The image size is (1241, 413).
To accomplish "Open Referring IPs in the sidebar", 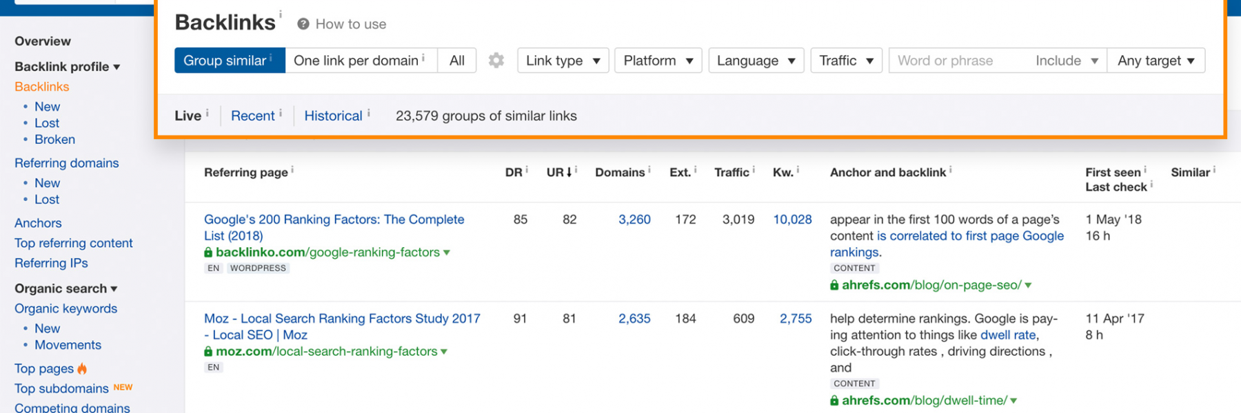I will click(x=51, y=263).
